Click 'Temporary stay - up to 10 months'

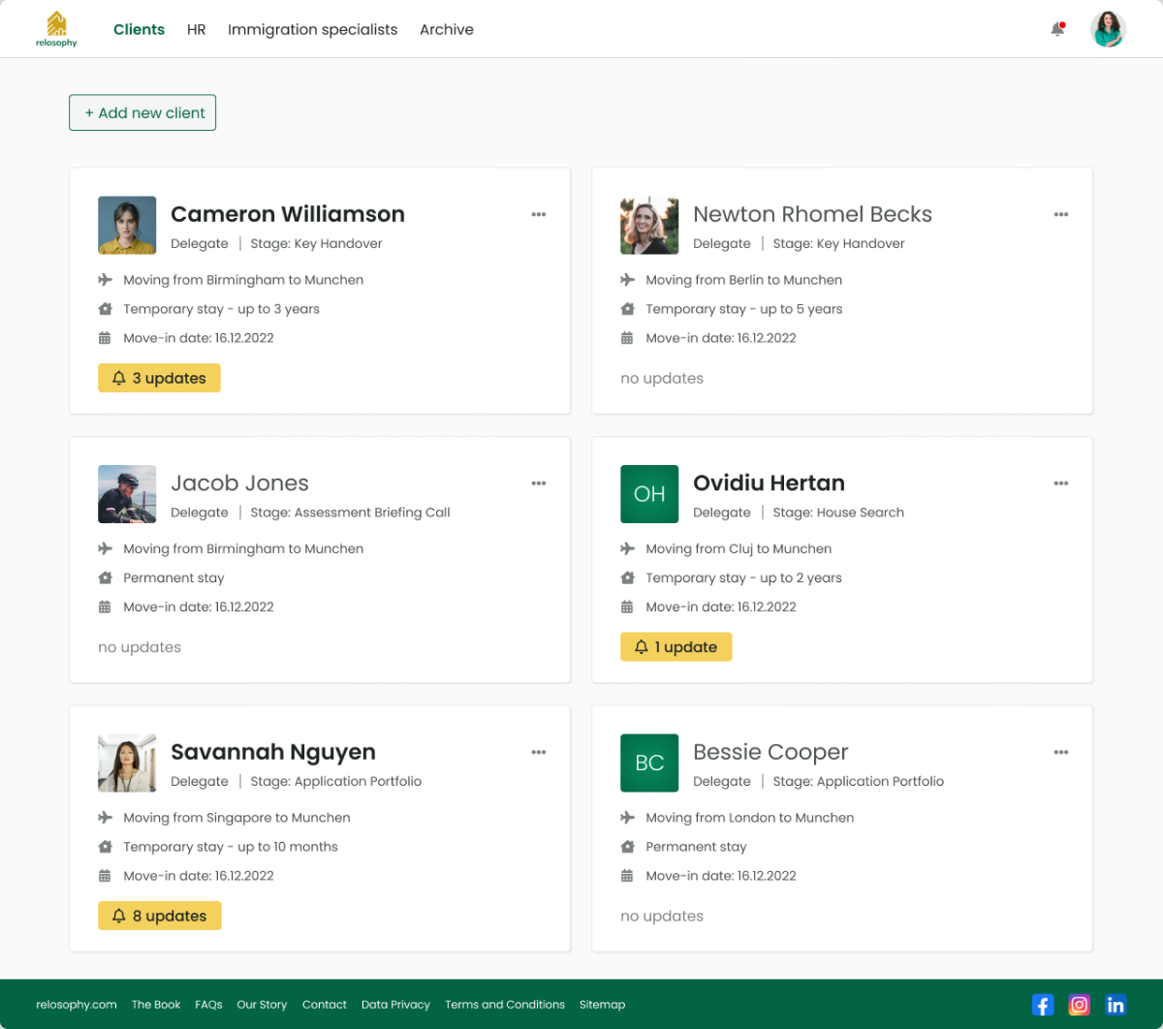231,847
